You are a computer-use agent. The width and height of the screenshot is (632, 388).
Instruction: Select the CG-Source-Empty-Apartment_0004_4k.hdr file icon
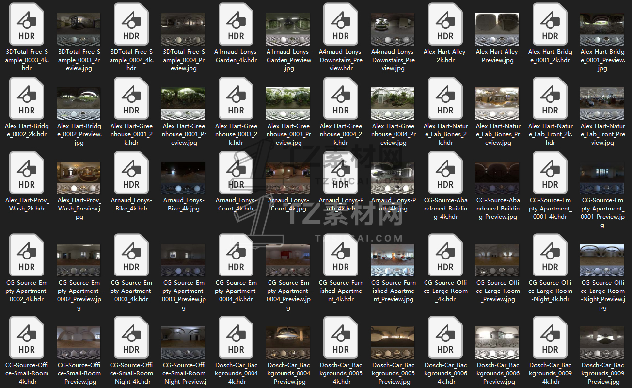pyautogui.click(x=236, y=255)
